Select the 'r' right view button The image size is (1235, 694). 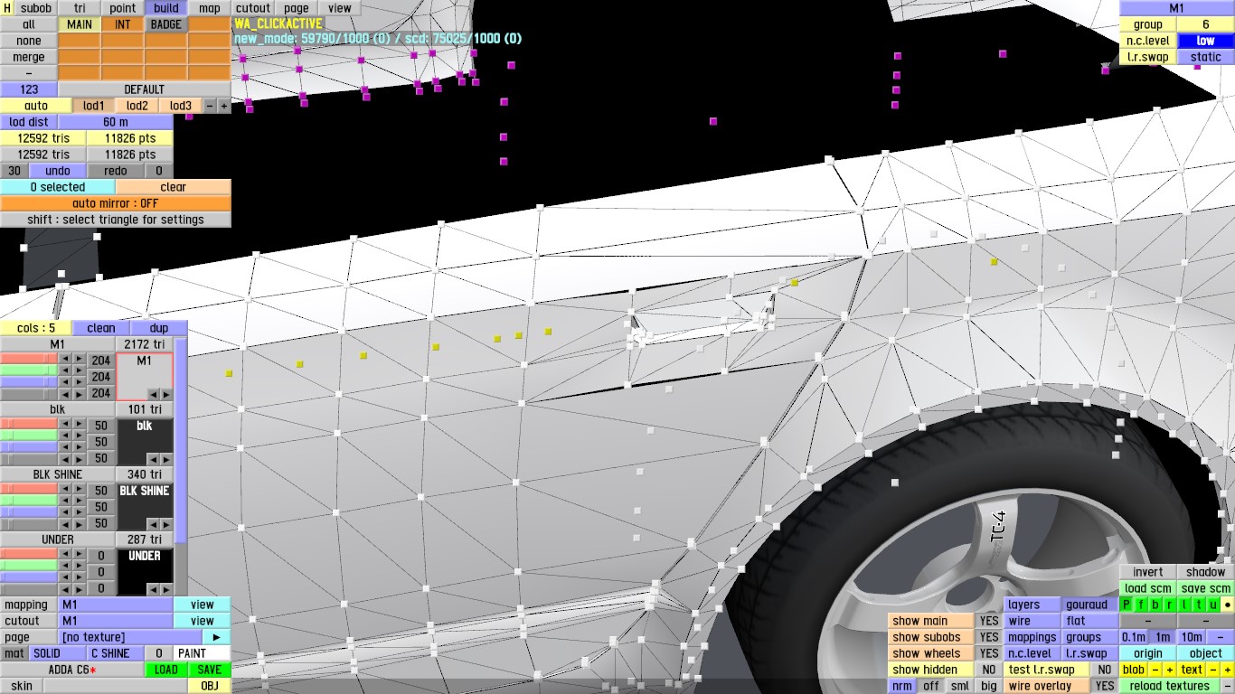1170,605
